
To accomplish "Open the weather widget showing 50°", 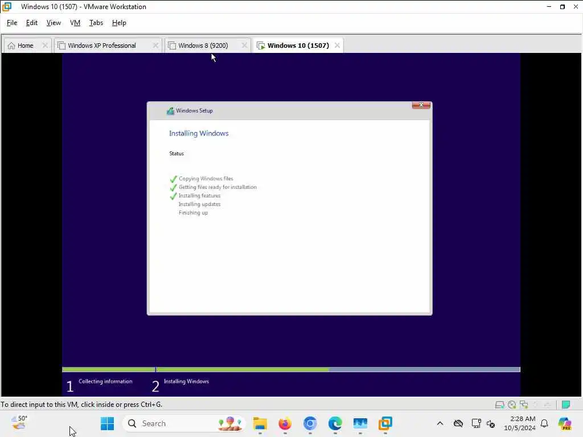I will (x=19, y=423).
